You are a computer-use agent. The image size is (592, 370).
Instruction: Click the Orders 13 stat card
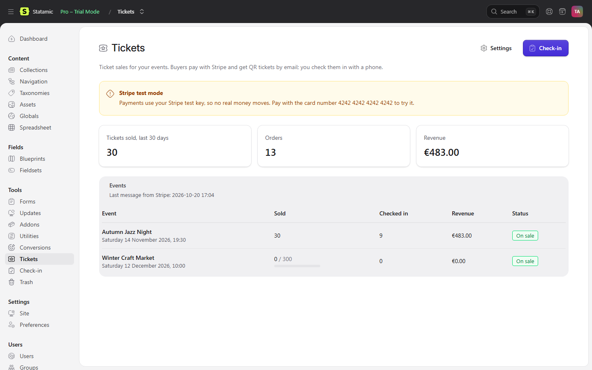coord(334,146)
